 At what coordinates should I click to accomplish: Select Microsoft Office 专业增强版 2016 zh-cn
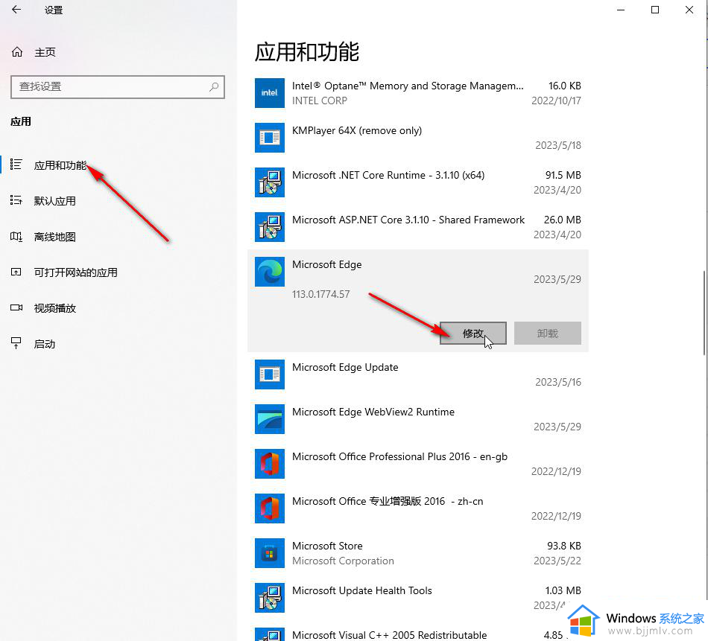(417, 508)
